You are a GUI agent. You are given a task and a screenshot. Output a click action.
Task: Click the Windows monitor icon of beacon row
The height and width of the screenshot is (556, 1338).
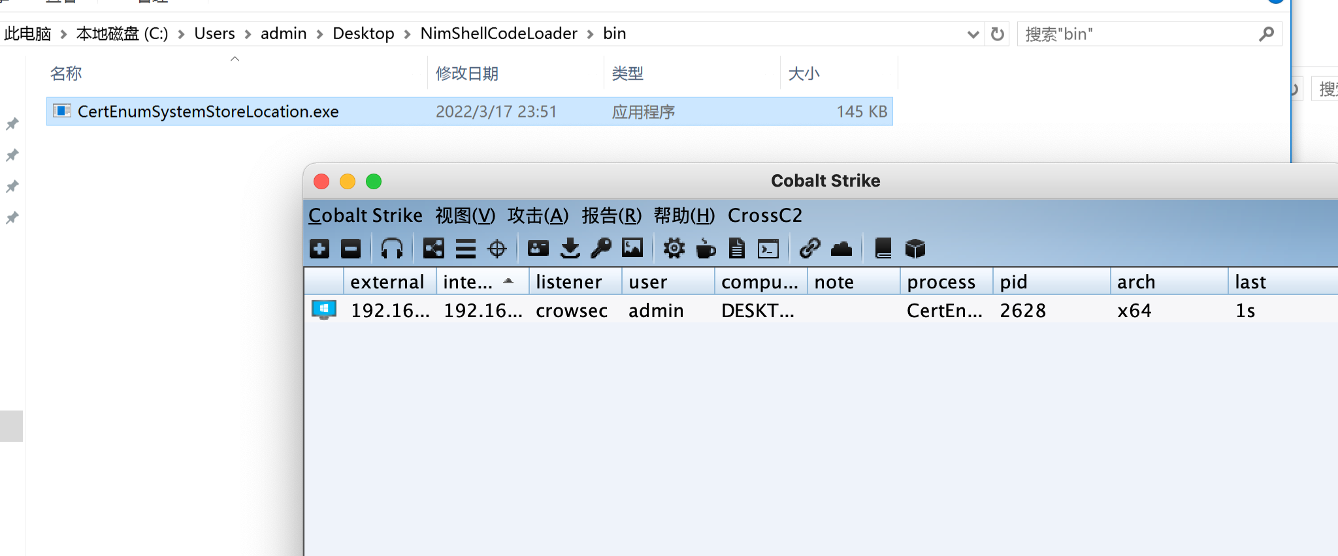(324, 310)
